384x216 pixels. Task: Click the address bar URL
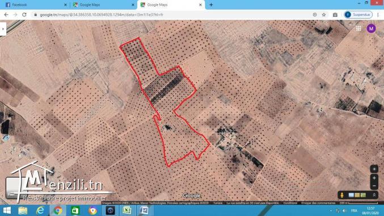click(102, 15)
